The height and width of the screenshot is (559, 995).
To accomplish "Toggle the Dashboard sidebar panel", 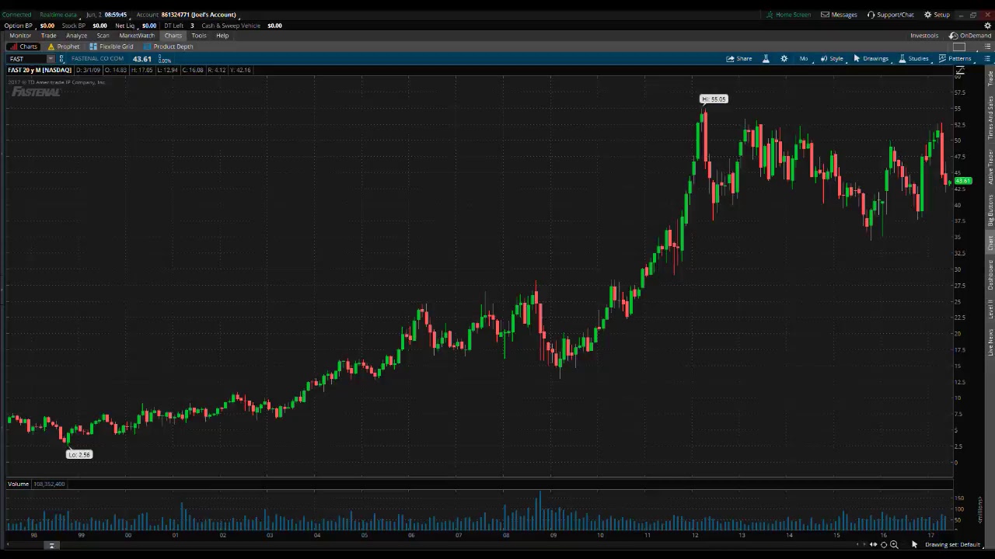I will pyautogui.click(x=990, y=275).
